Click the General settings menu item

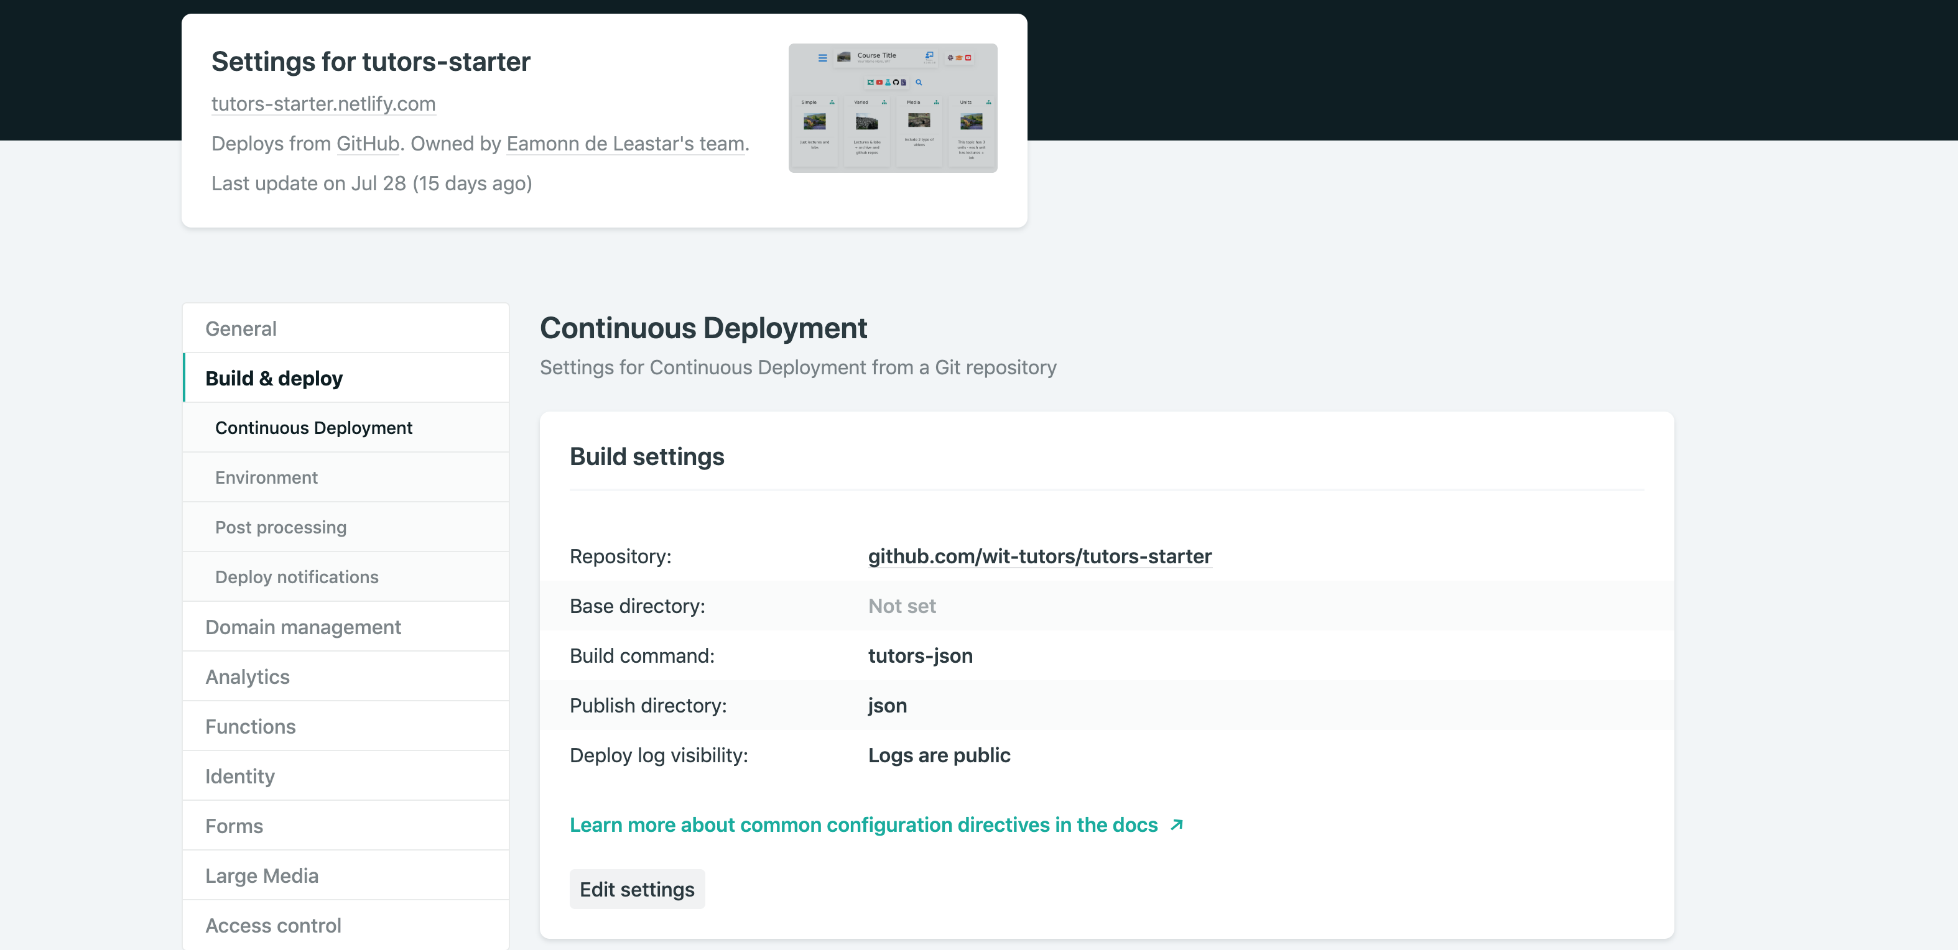coord(241,328)
